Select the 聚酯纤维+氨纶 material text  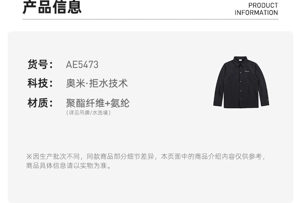98,103
